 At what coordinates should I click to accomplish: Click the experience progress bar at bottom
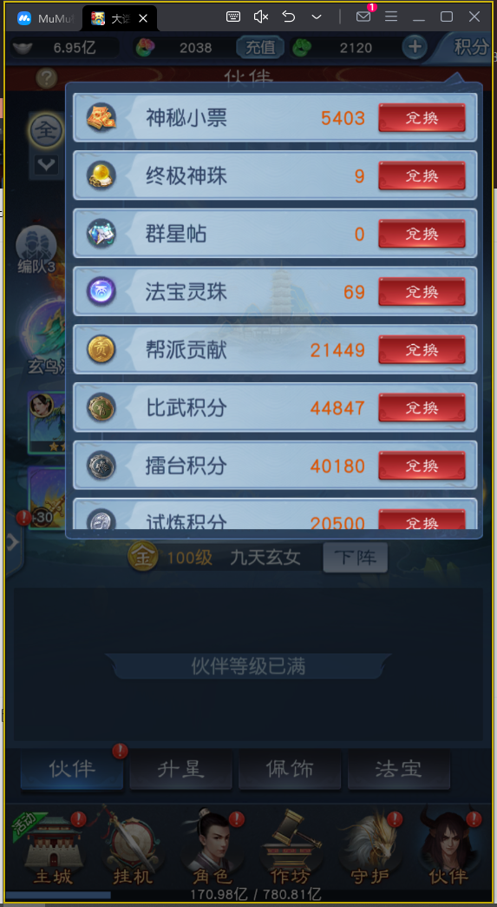pos(248,894)
